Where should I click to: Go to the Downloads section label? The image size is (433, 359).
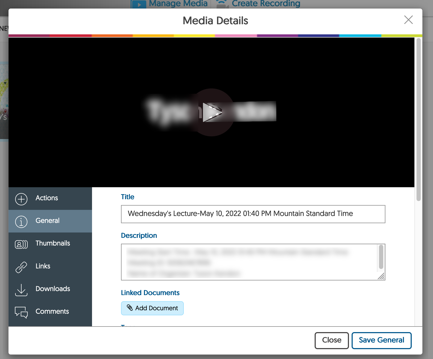click(x=53, y=289)
